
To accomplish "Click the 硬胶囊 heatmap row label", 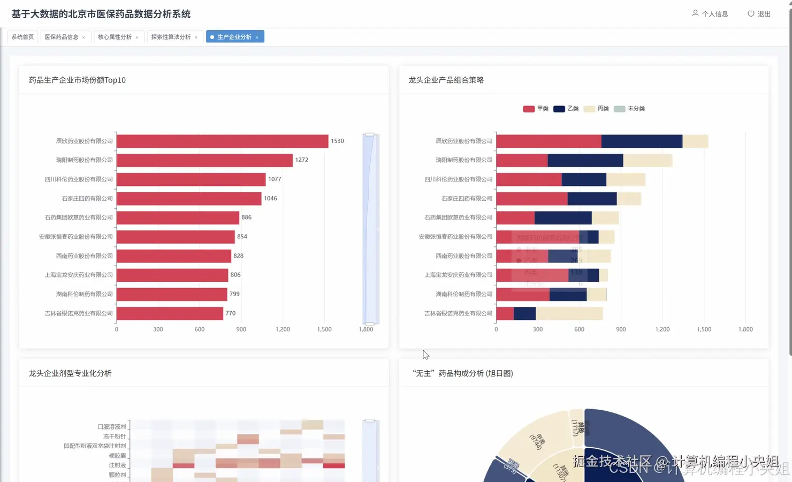I will tap(117, 456).
